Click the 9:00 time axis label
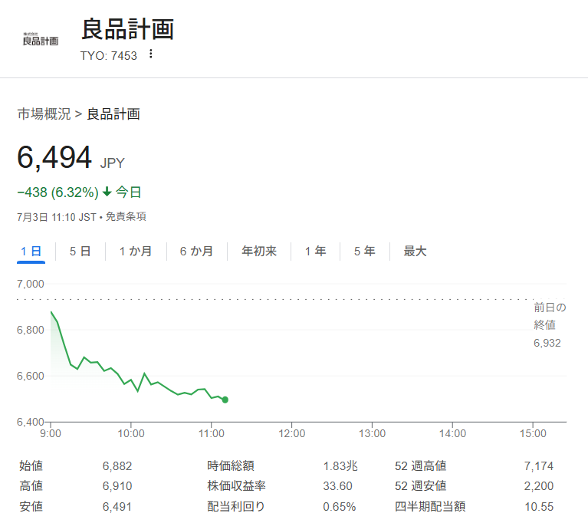This screenshot has height=523, width=588. point(51,434)
